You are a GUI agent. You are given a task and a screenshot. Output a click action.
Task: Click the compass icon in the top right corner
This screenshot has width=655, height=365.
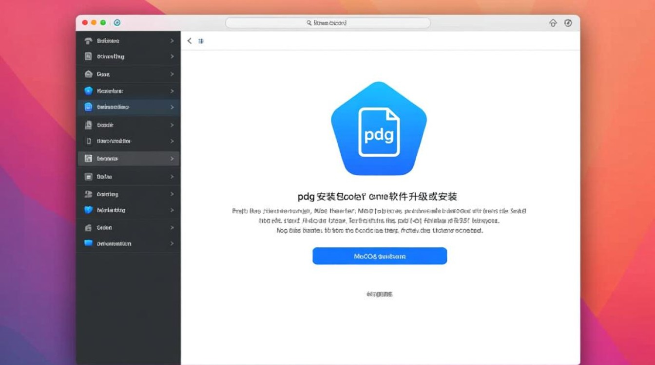pyautogui.click(x=568, y=23)
